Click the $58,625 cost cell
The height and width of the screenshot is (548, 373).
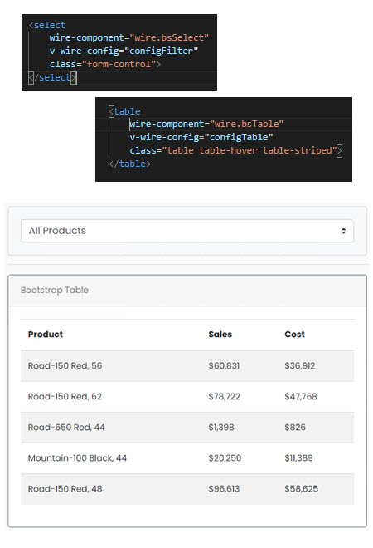(x=301, y=489)
